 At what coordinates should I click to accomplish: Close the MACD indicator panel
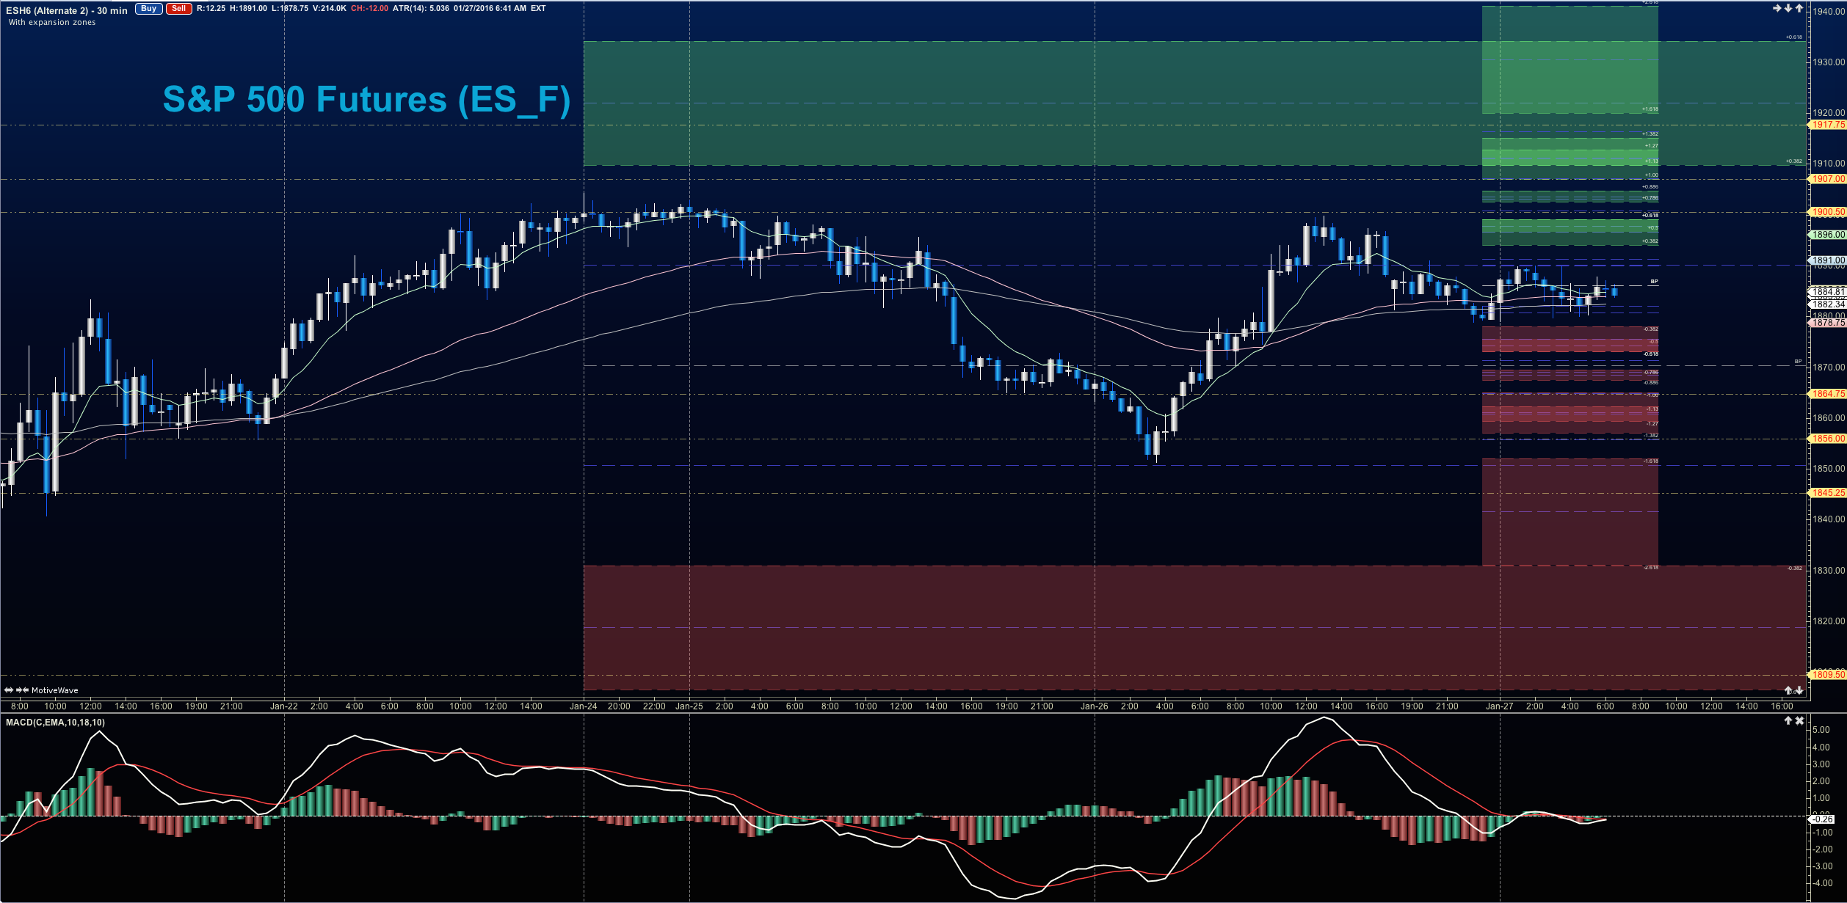[x=1799, y=721]
